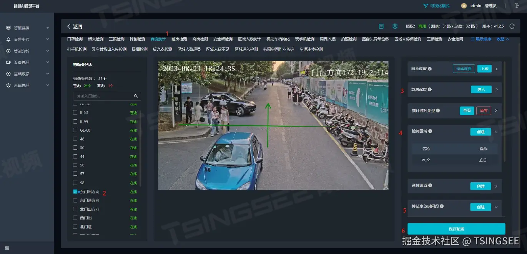Screen dimensions: 527x254
Task: Click the 查看 button
Action: coord(467,111)
